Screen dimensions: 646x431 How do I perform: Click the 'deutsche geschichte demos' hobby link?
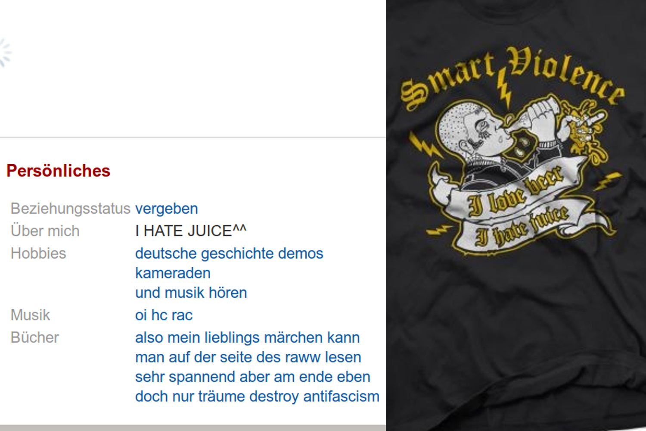(x=229, y=253)
